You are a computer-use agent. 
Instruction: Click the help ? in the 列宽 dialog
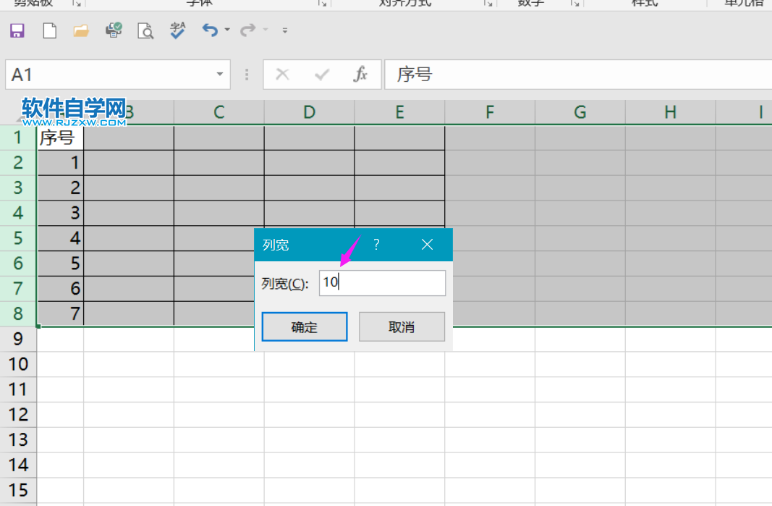(376, 245)
